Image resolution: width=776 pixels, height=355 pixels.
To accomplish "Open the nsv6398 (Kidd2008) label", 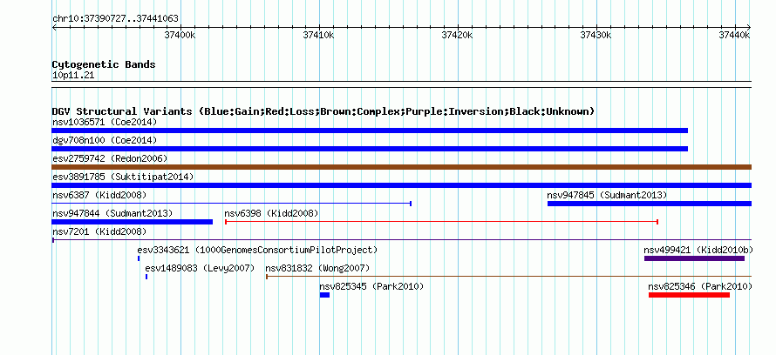I will point(271,213).
